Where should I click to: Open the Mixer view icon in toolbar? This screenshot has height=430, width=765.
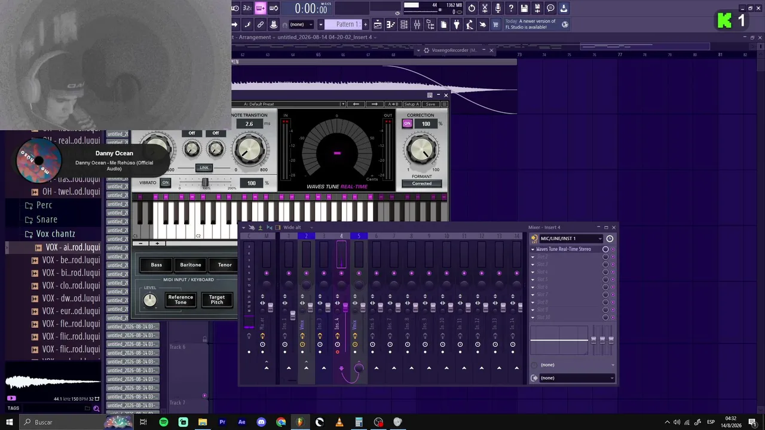pyautogui.click(x=417, y=24)
